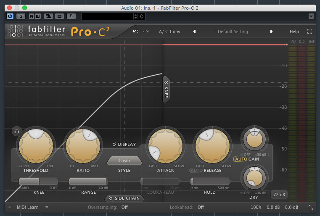Collapse the DISPLAY section
Image resolution: width=320 pixels, height=216 pixels.
tap(124, 145)
